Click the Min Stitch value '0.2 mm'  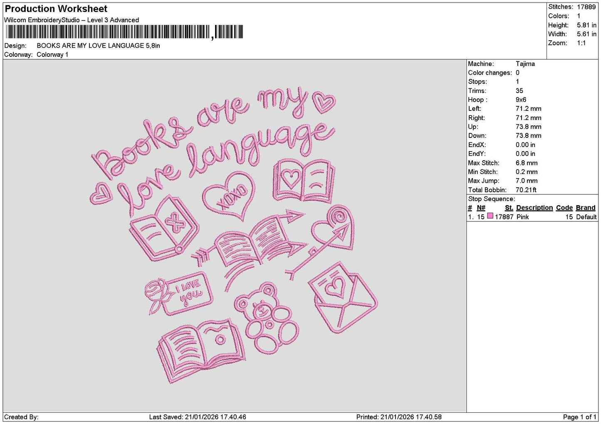527,172
